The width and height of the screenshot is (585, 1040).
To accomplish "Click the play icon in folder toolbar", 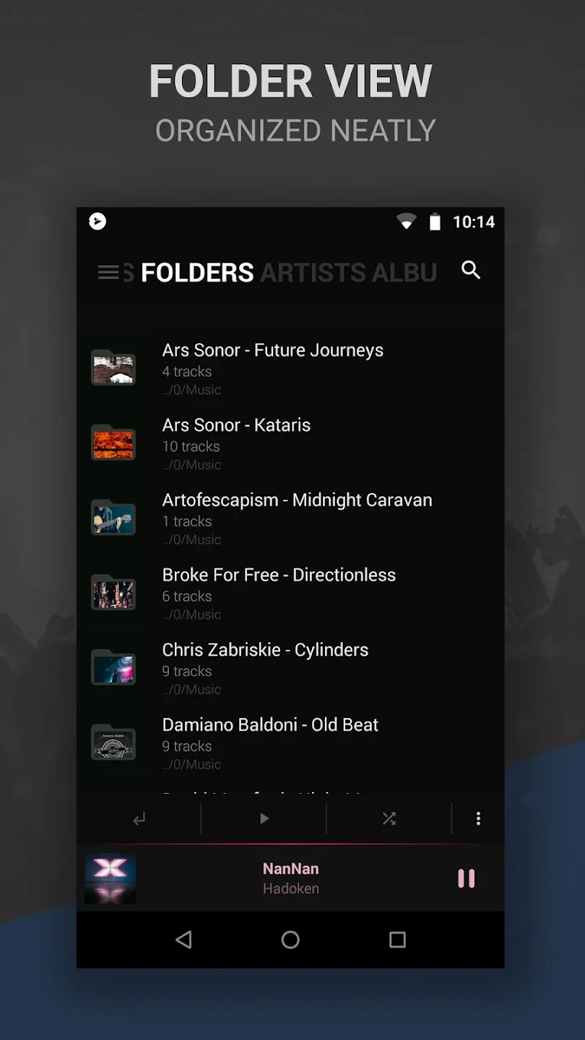I will click(264, 818).
